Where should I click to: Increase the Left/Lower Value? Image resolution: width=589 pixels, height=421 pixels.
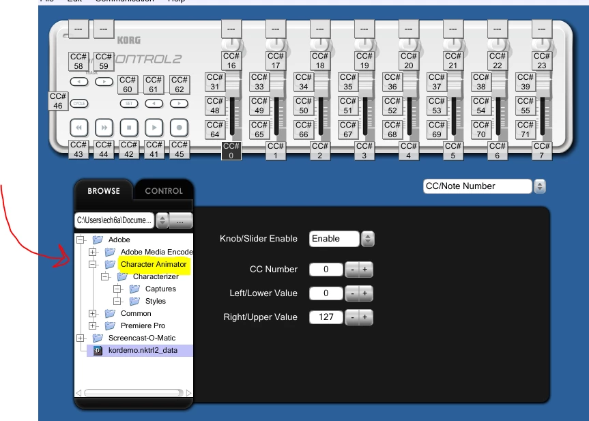coord(366,293)
